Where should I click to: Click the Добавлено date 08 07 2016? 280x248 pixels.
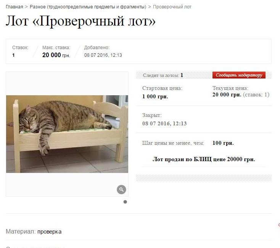click(x=103, y=55)
